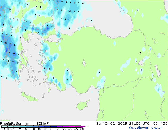Click legend tick label '25'
The height and width of the screenshot is (130, 168).
pos(51,129)
